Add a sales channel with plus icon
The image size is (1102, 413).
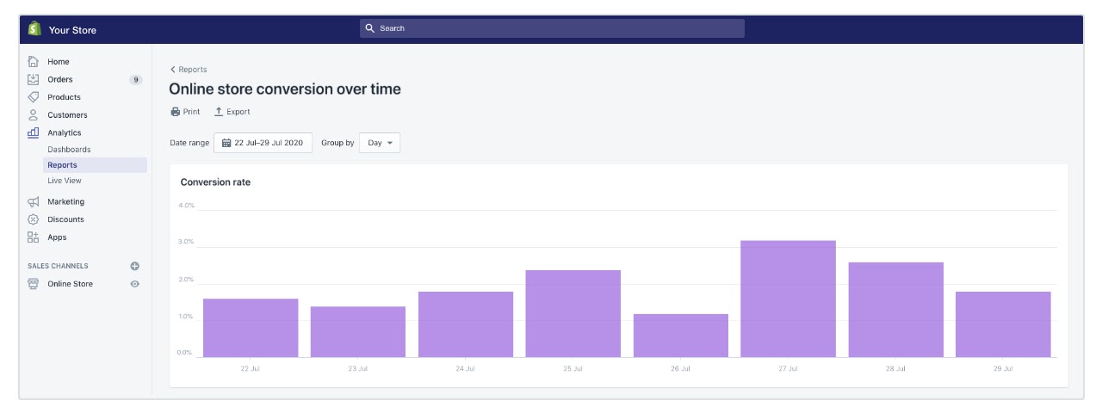[134, 266]
